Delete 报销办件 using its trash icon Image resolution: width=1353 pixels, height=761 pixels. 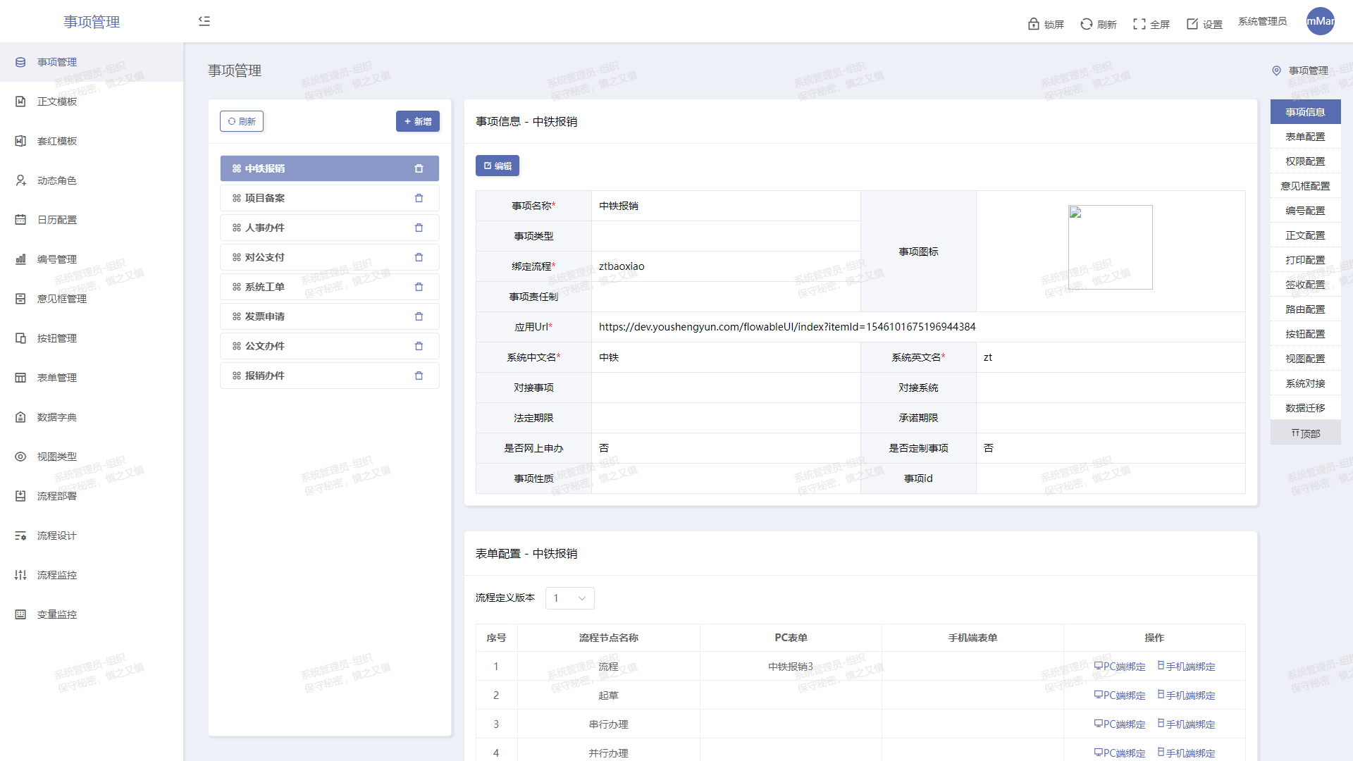click(x=419, y=376)
